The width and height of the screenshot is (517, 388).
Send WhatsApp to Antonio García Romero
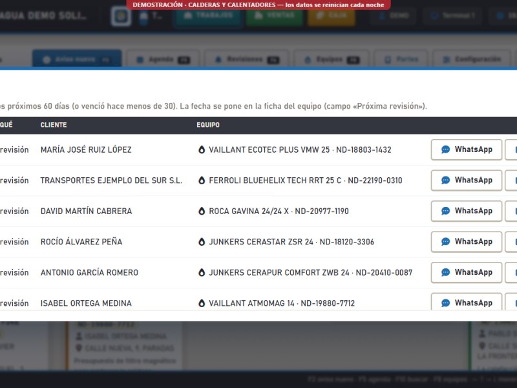(466, 272)
